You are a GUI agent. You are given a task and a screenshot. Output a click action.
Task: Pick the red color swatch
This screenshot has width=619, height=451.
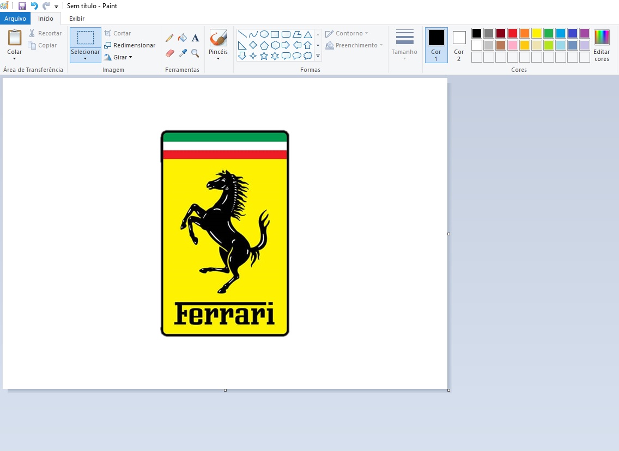(x=512, y=33)
